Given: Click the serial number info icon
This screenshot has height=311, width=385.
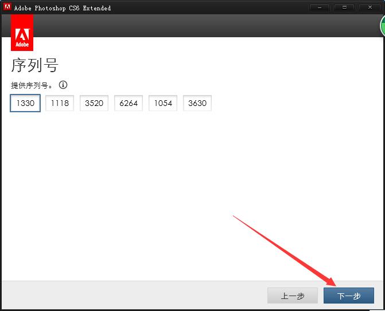Looking at the screenshot, I should [63, 85].
